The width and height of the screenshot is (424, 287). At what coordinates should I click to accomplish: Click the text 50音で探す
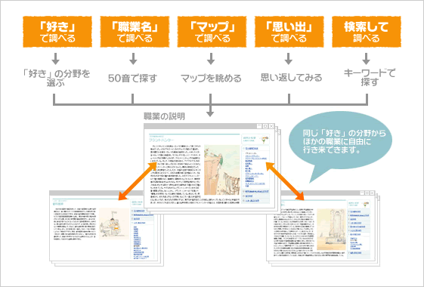point(132,79)
